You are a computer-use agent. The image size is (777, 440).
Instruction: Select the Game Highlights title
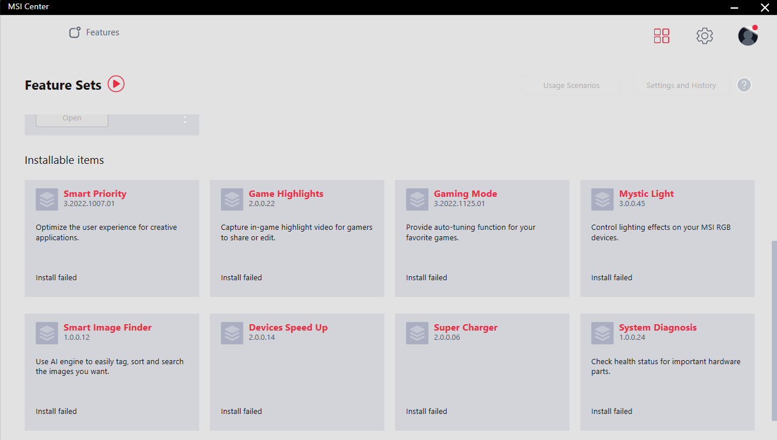pyautogui.click(x=286, y=194)
